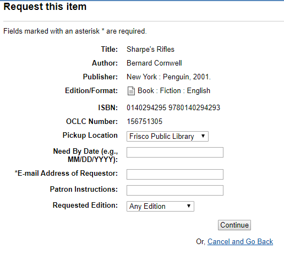
Task: Click the Request this item heading
Action: click(x=45, y=7)
